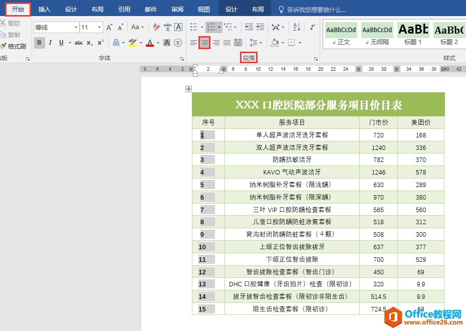
Task: Apply the 标题 1 style
Action: pos(413,34)
